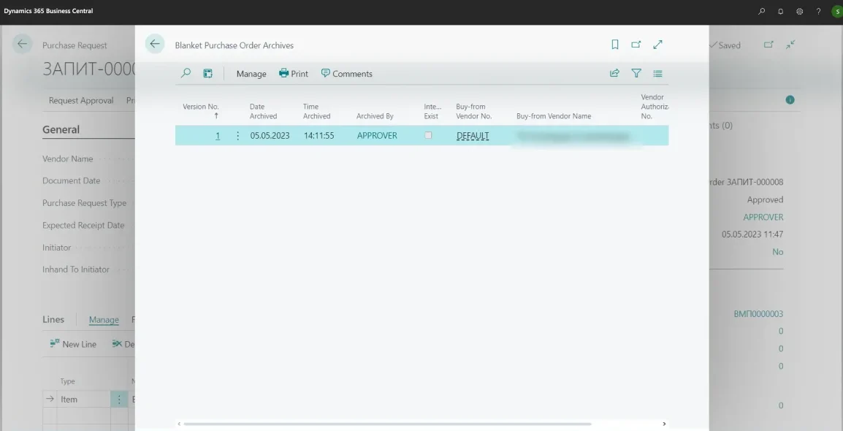This screenshot has height=431, width=843.
Task: Click the horizontal scrollbar under the list
Action: click(387, 424)
